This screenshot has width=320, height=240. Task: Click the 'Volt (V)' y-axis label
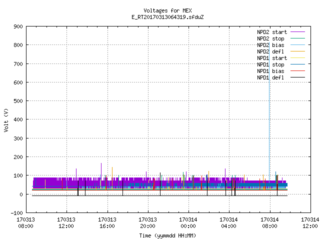[x=6, y=120]
